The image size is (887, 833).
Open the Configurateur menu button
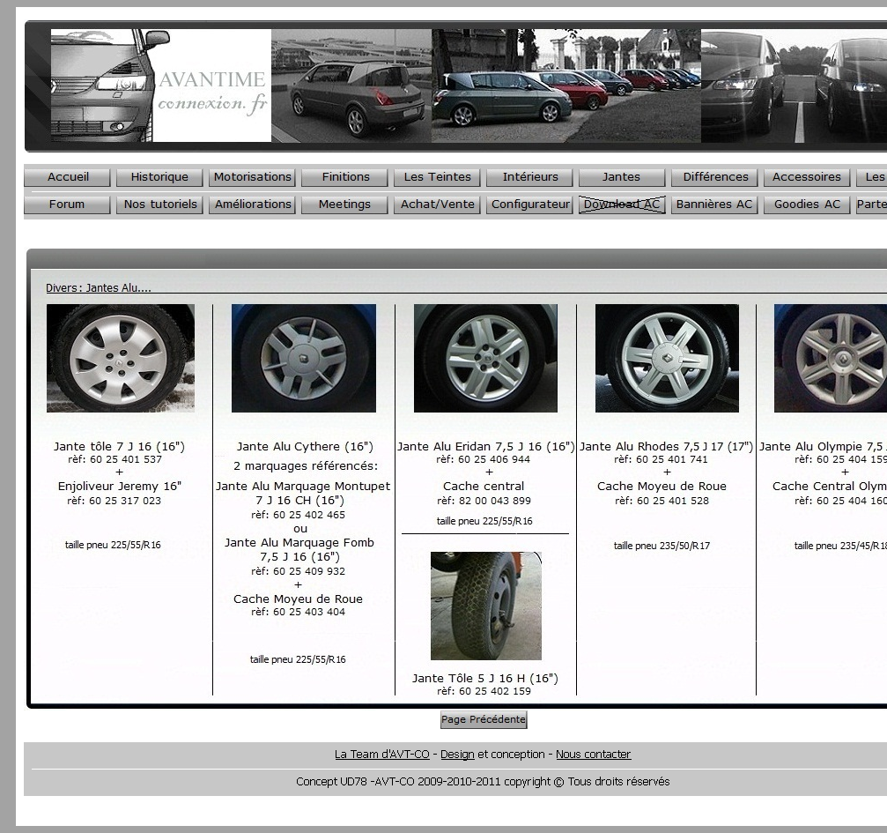(x=531, y=205)
